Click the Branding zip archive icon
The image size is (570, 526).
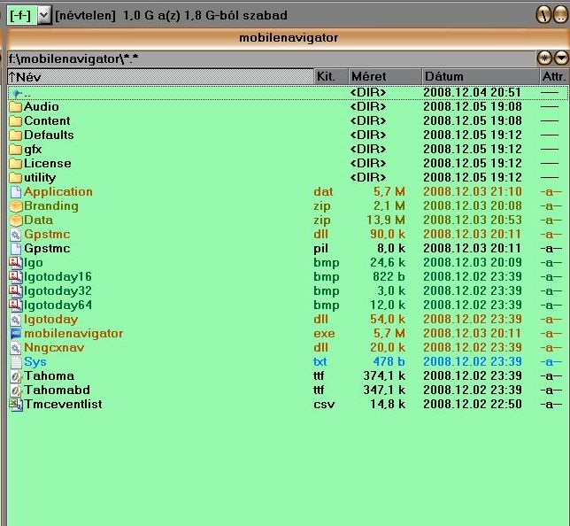click(x=16, y=206)
